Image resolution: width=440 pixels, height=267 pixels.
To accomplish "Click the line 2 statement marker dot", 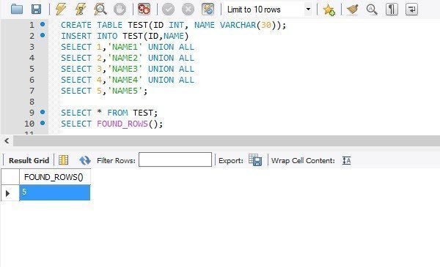I will tap(43, 35).
